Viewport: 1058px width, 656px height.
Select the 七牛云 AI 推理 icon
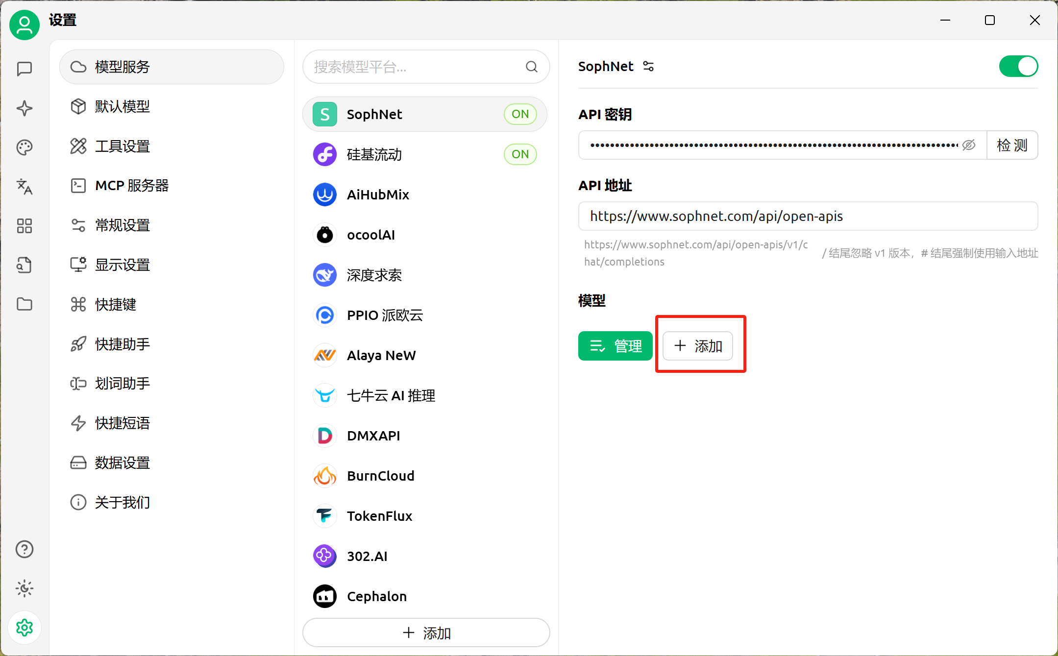324,395
